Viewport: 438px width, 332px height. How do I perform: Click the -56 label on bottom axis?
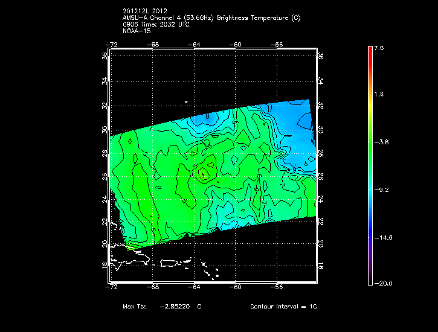277,288
